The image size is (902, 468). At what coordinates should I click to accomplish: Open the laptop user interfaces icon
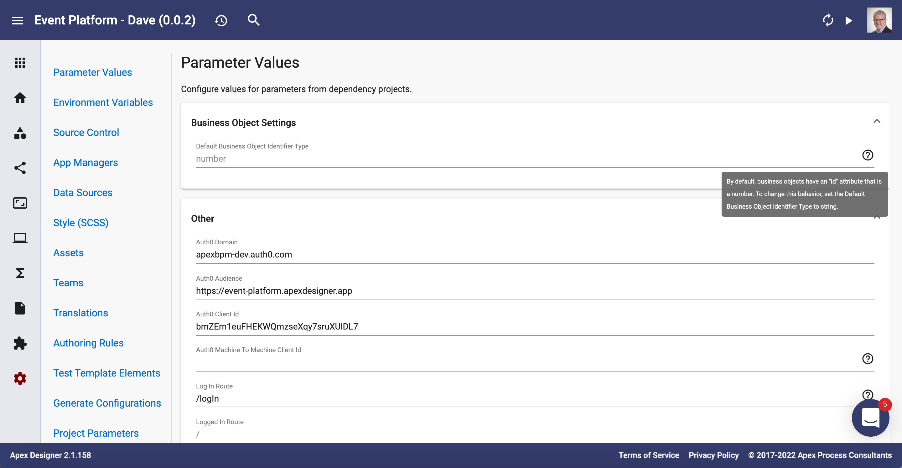(20, 238)
